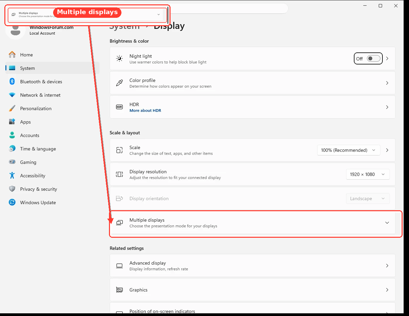Click the Personalization paintbrush icon
The width and height of the screenshot is (409, 316).
(x=12, y=108)
